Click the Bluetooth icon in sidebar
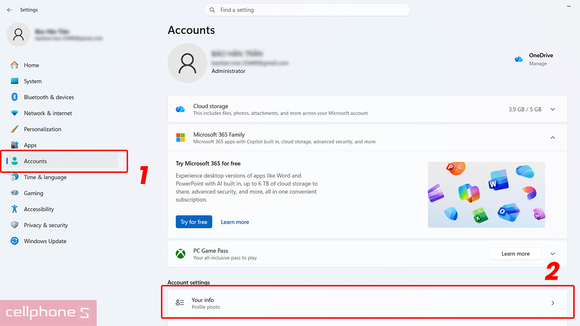The image size is (580, 326). pos(14,97)
